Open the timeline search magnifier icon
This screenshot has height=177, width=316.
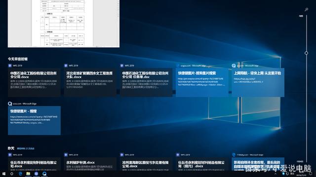[306, 9]
